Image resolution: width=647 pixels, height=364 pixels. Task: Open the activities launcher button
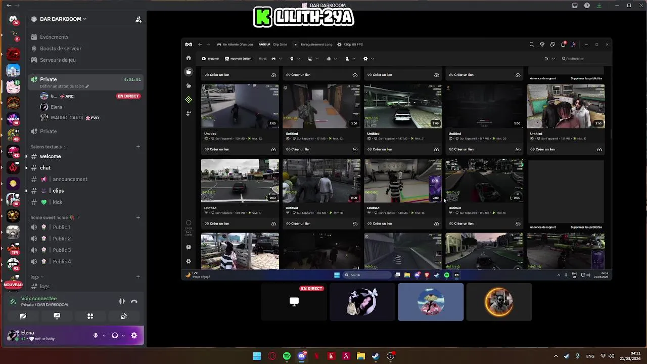click(x=90, y=316)
